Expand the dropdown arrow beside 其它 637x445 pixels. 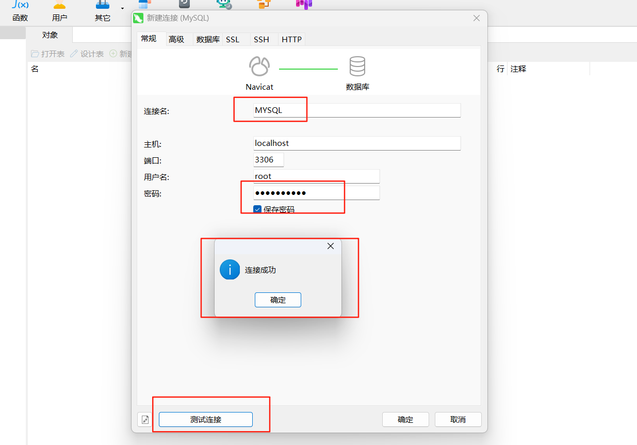click(x=122, y=8)
